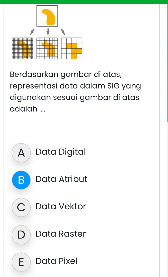Select the highlighted option B circle
This screenshot has height=277, width=168.
(x=21, y=180)
